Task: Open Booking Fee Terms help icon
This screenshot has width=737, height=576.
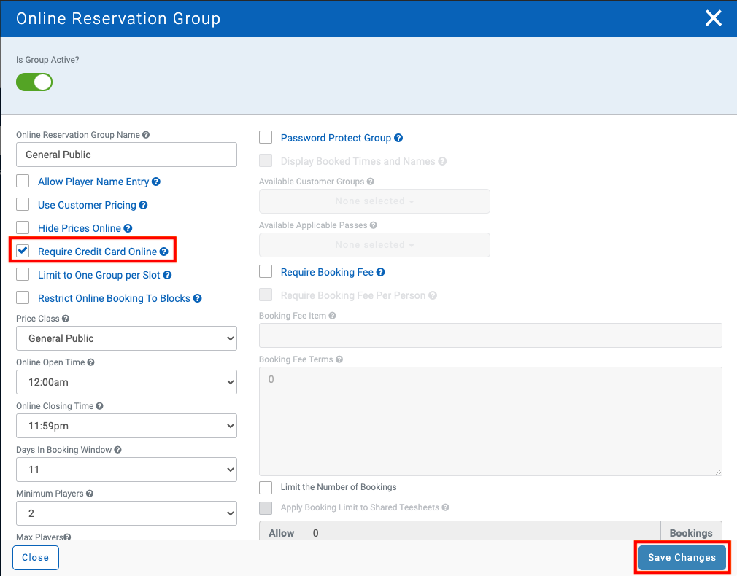Action: pos(339,359)
